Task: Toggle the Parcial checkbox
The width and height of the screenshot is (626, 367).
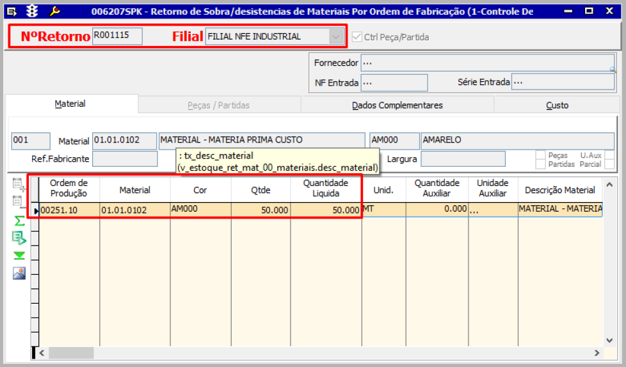Action: pos(609,164)
